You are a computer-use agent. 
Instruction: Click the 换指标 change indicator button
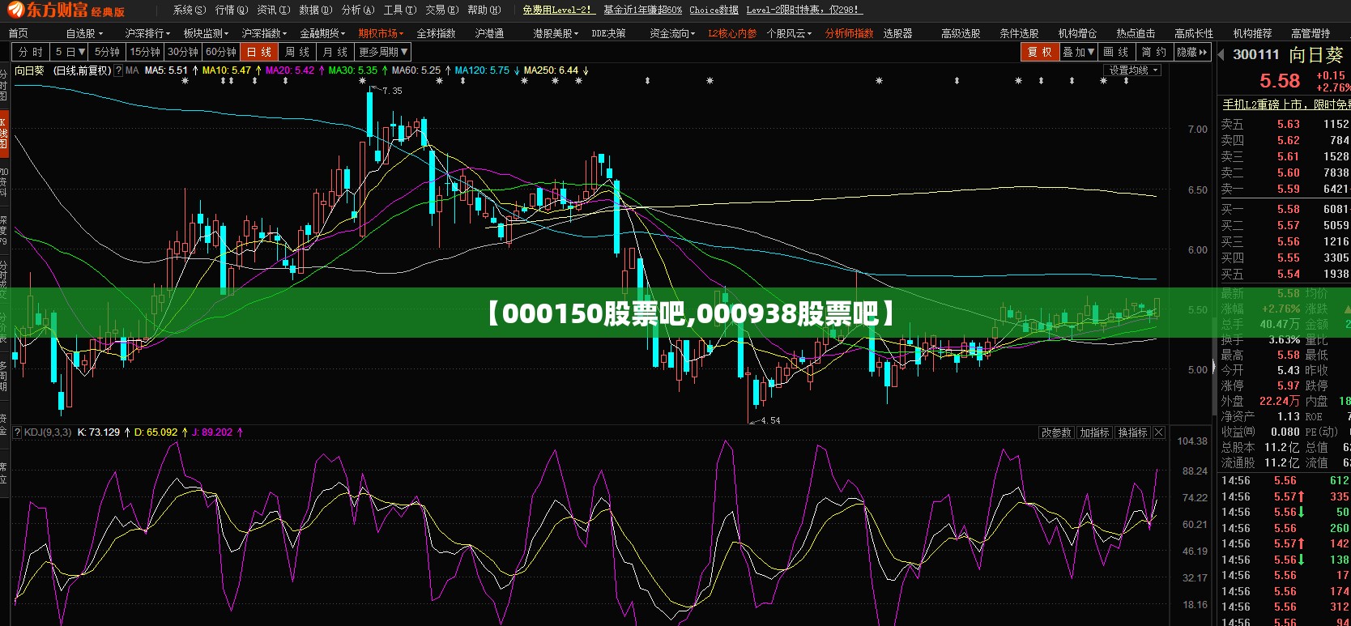click(1132, 433)
